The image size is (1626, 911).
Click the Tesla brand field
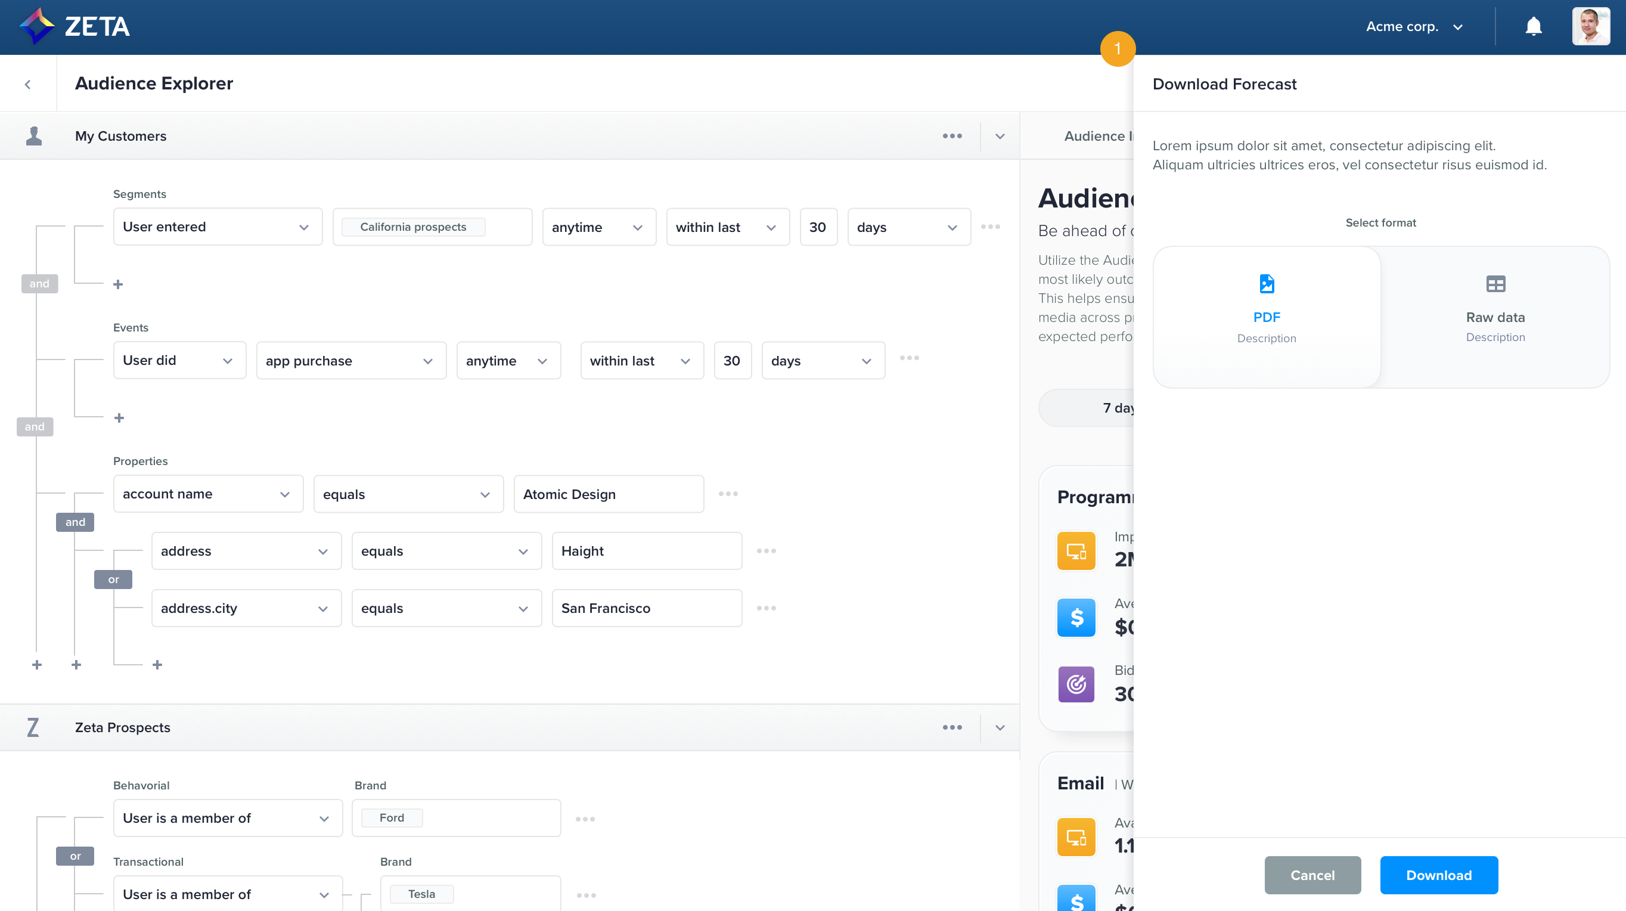(x=470, y=893)
